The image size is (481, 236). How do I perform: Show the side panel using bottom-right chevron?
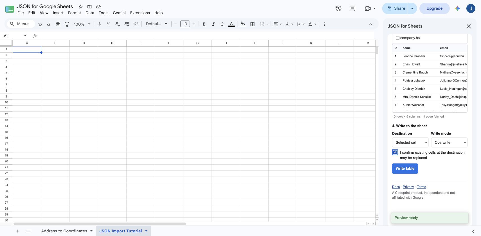(473, 232)
